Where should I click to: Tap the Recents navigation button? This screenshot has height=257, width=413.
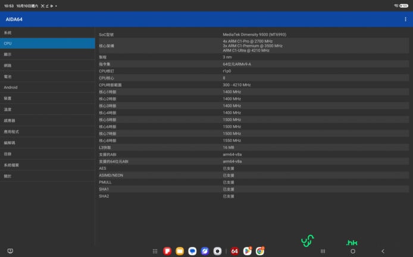323,251
